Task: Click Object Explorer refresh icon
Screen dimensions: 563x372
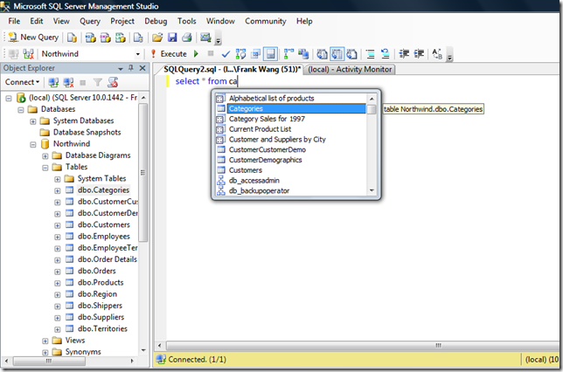Action: tap(113, 82)
